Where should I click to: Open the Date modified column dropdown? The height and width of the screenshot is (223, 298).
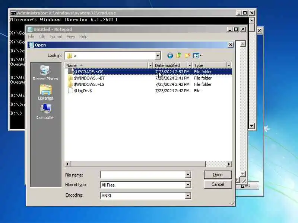190,65
